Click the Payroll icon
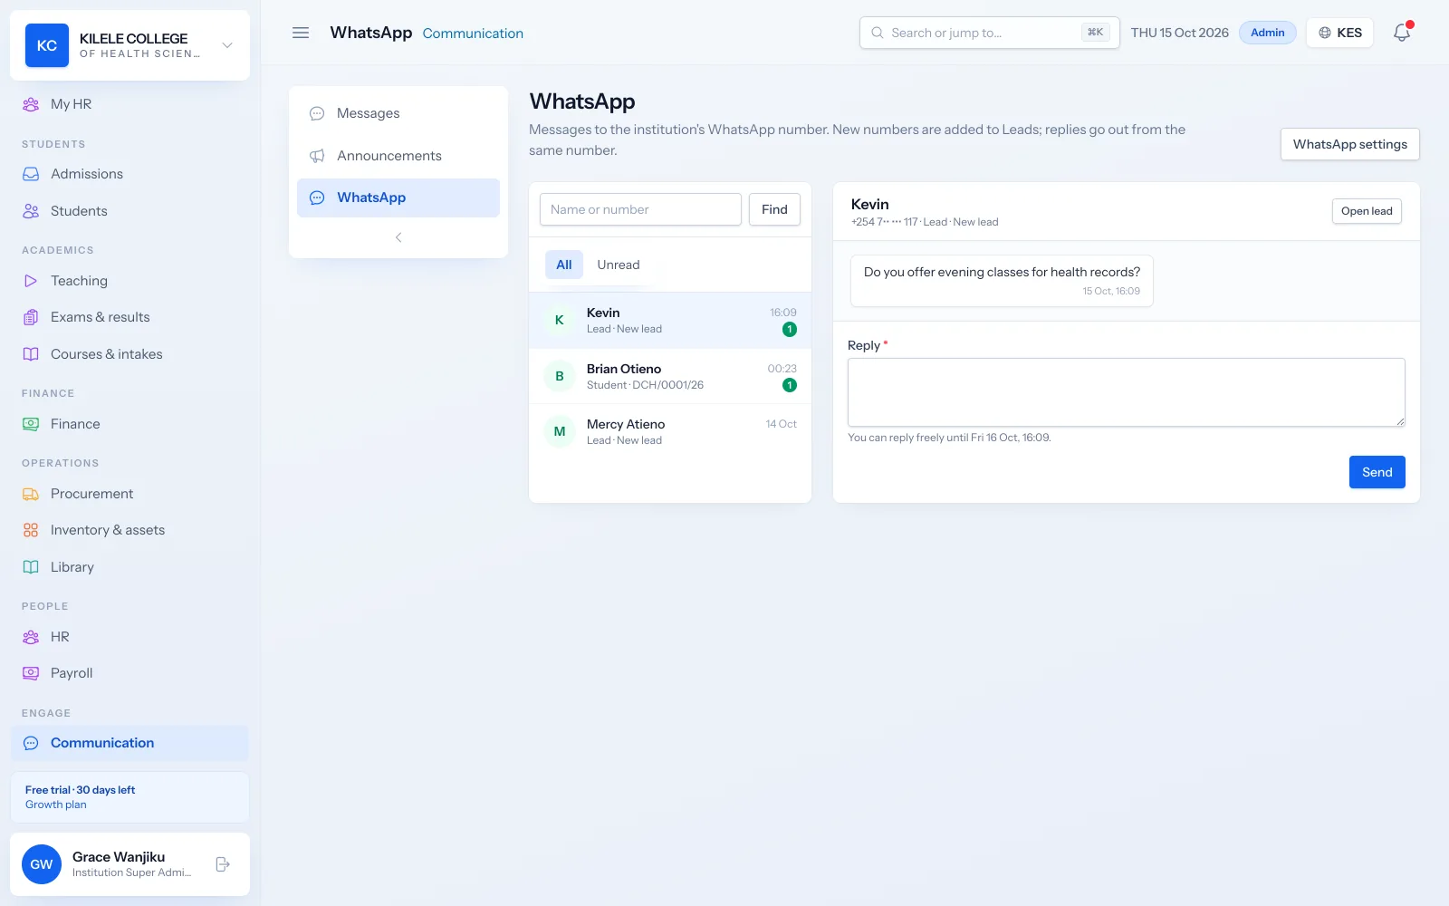Screen dimensions: 1449x906 31,673
